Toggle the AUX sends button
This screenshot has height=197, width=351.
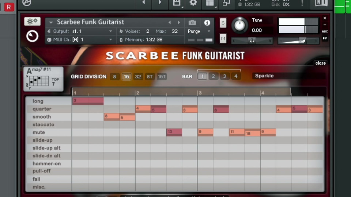(x=325, y=31)
